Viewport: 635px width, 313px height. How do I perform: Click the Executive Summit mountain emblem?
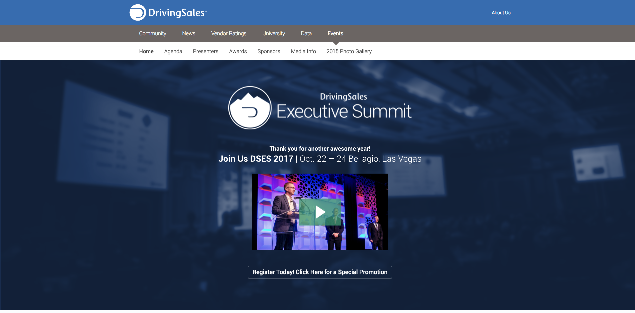pyautogui.click(x=250, y=108)
